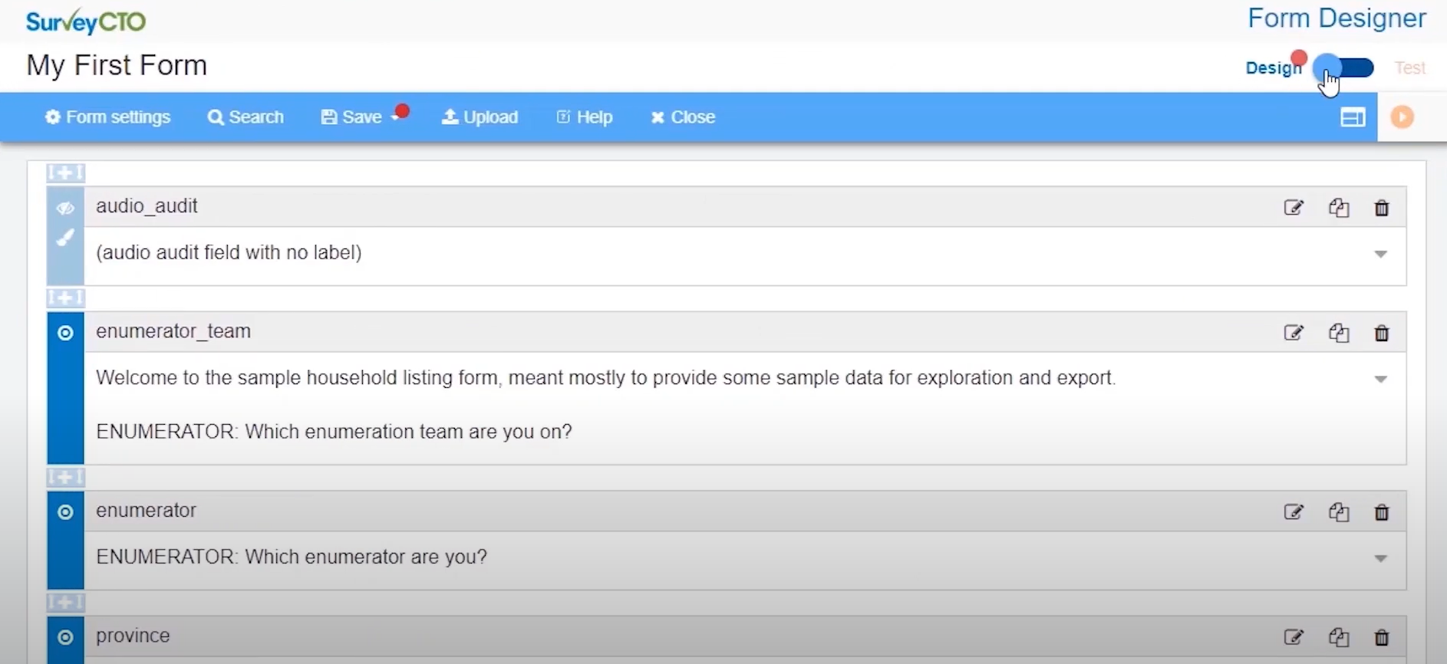Duplicate the audio_audit field
The image size is (1447, 664).
tap(1339, 208)
